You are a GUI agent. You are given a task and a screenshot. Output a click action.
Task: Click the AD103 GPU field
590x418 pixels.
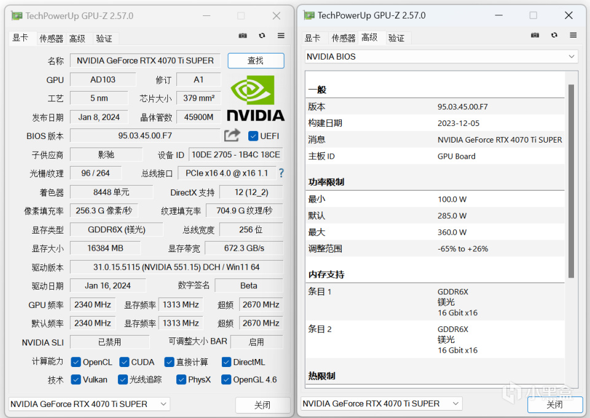click(103, 80)
